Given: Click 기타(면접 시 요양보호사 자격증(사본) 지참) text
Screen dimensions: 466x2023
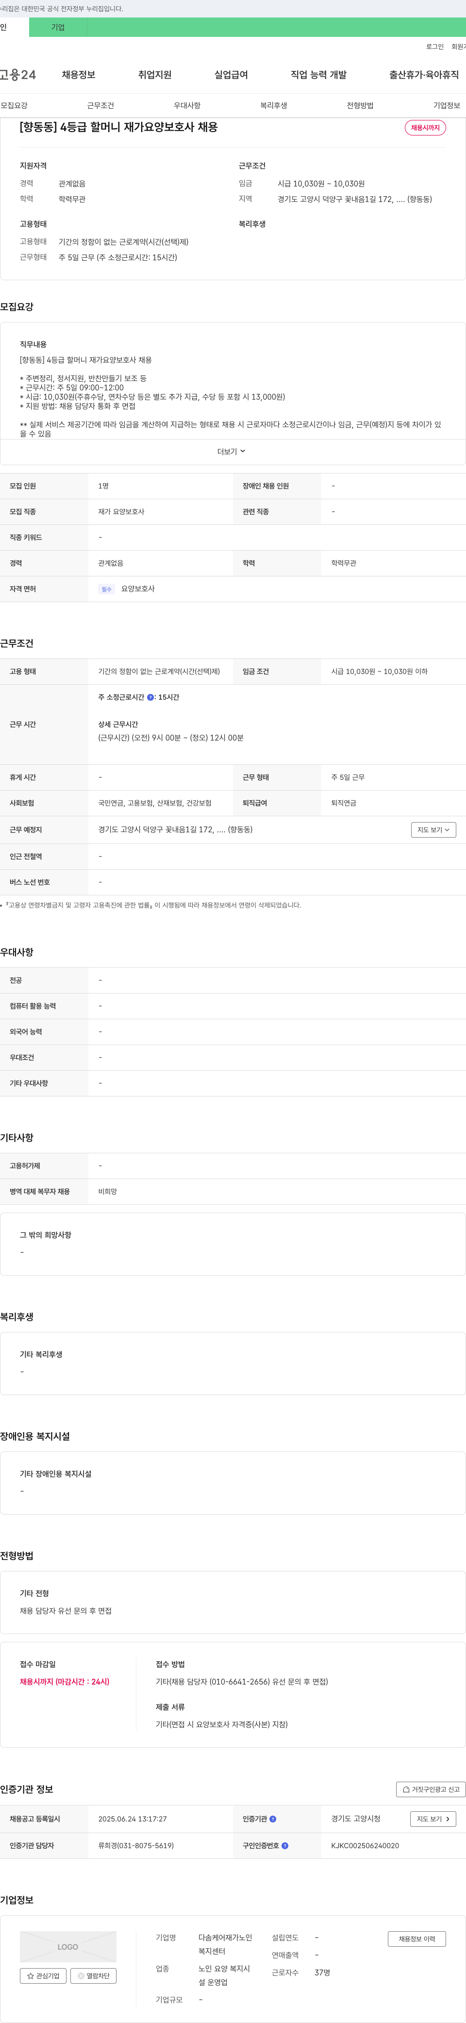Looking at the screenshot, I should pos(221,1724).
